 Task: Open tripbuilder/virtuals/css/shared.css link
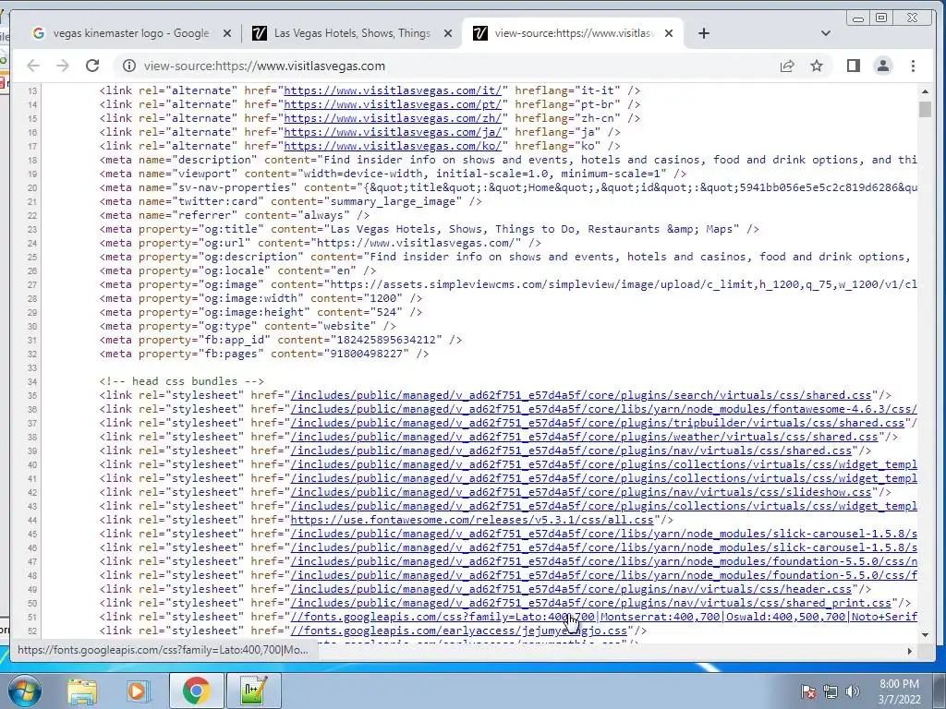(x=598, y=423)
